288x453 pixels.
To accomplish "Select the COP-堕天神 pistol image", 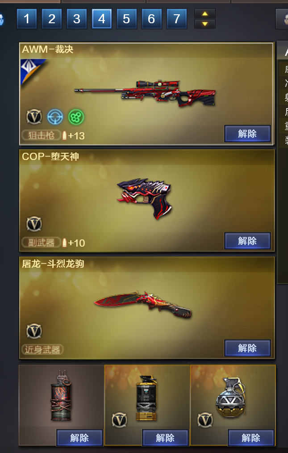I will pos(144,198).
